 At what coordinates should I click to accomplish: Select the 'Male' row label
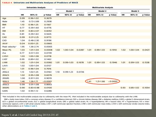click(x=5, y=22)
